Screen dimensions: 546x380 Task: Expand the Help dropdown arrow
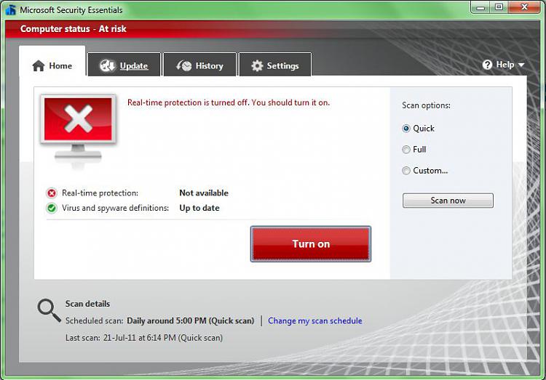[x=521, y=65]
